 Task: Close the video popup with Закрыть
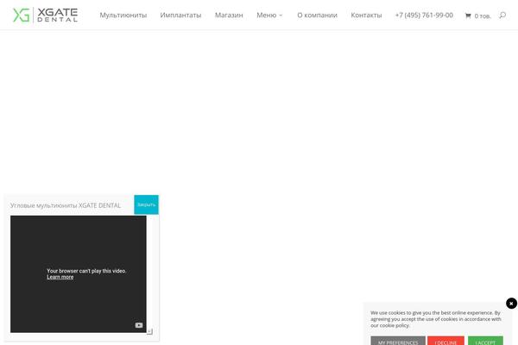click(x=147, y=204)
